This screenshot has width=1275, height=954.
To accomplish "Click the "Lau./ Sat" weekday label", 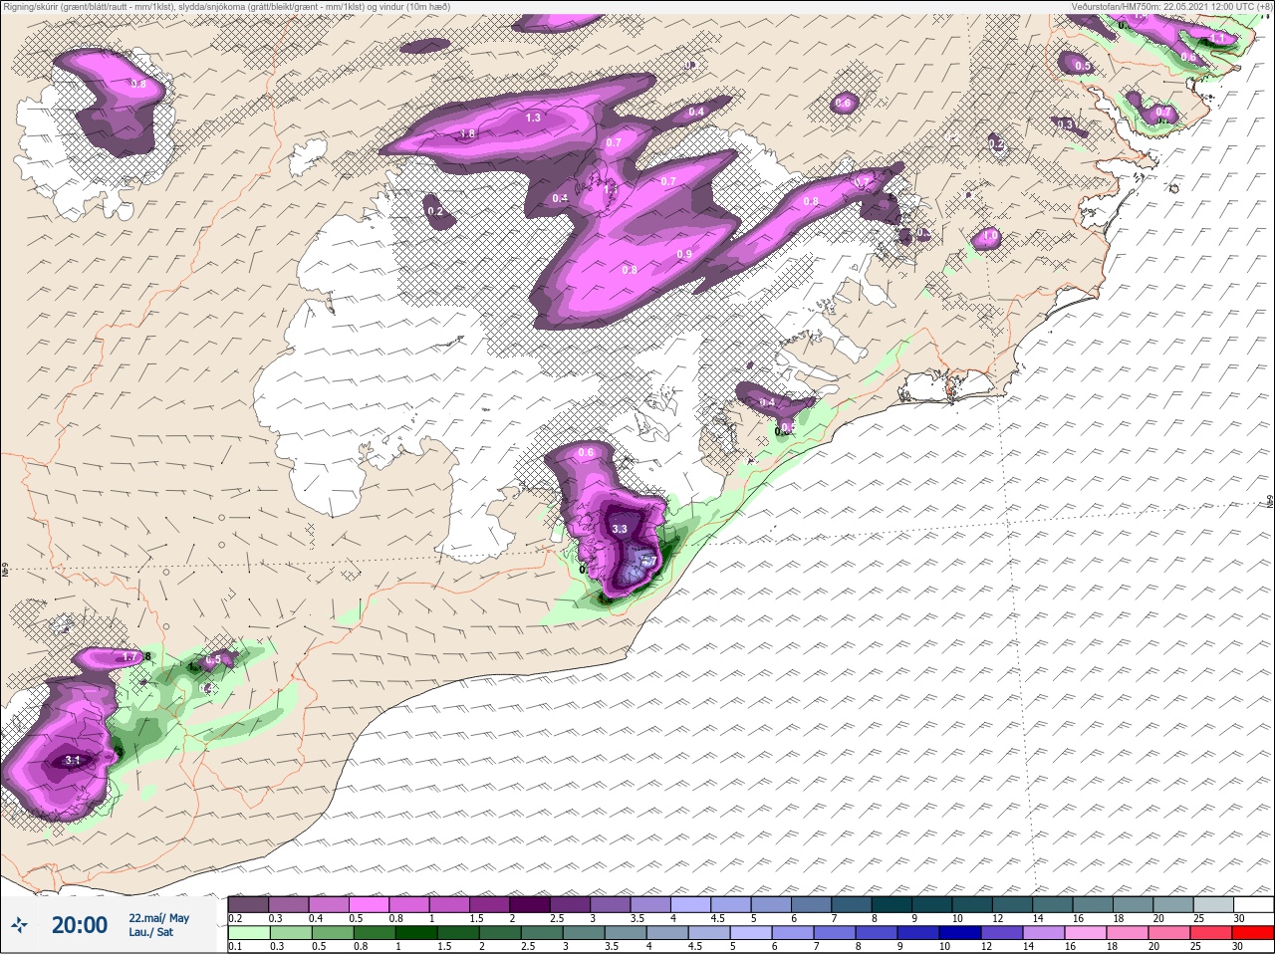I will [150, 933].
